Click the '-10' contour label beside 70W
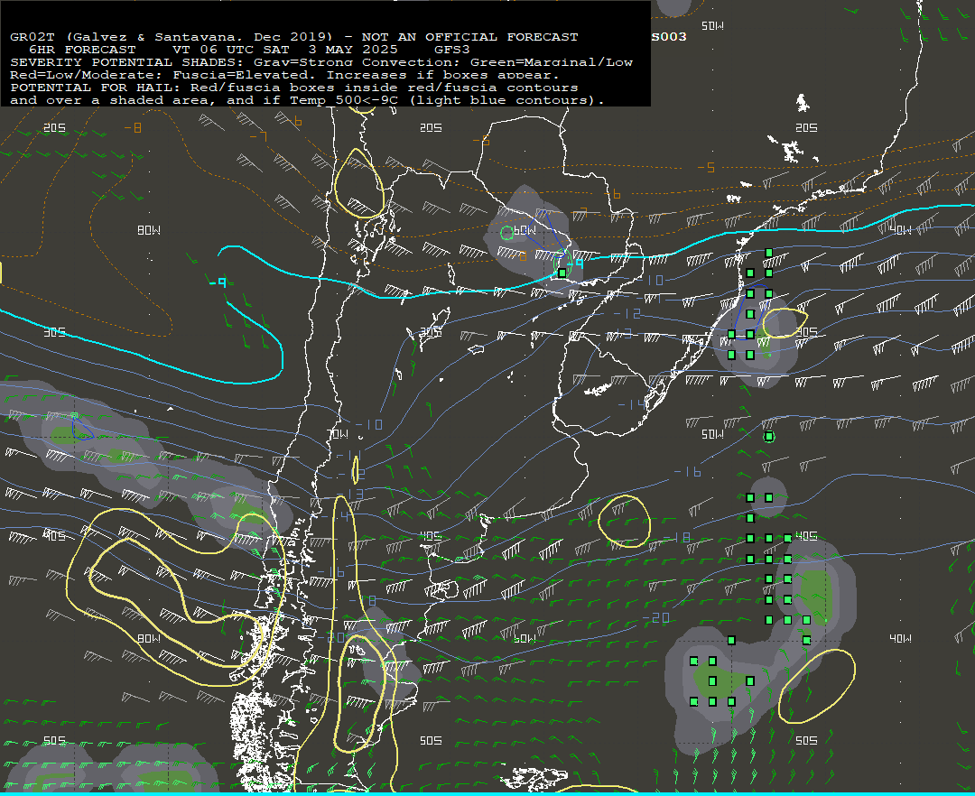Viewport: 975px width, 796px height. pyautogui.click(x=369, y=425)
